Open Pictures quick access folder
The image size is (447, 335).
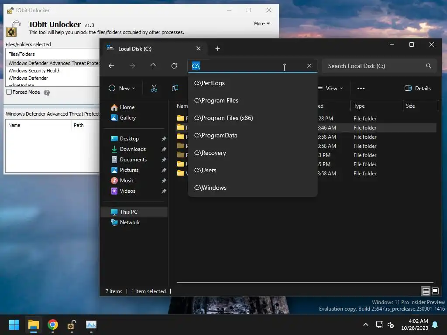(x=125, y=170)
